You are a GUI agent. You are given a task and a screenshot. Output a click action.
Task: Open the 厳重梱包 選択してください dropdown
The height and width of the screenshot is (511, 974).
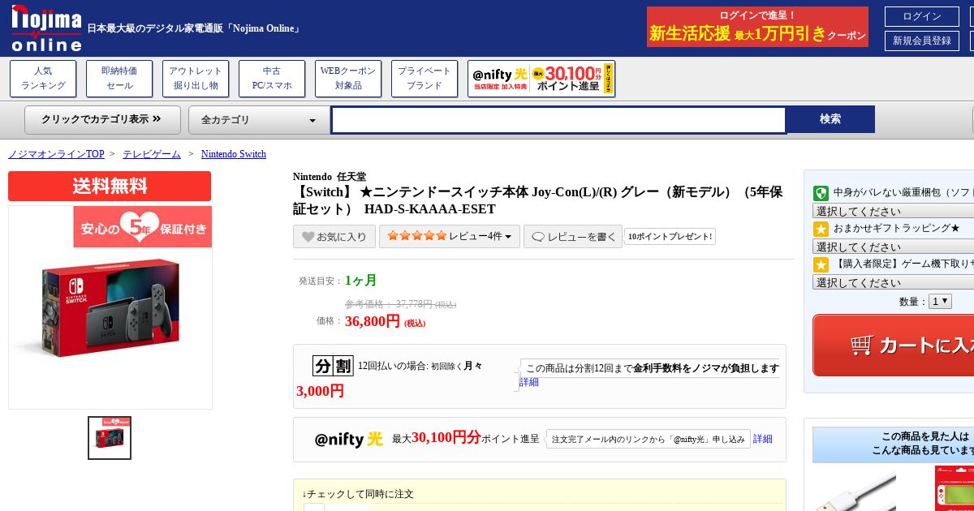(893, 211)
